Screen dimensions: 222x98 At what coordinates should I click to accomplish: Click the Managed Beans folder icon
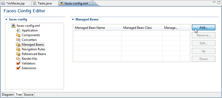tap(18, 45)
